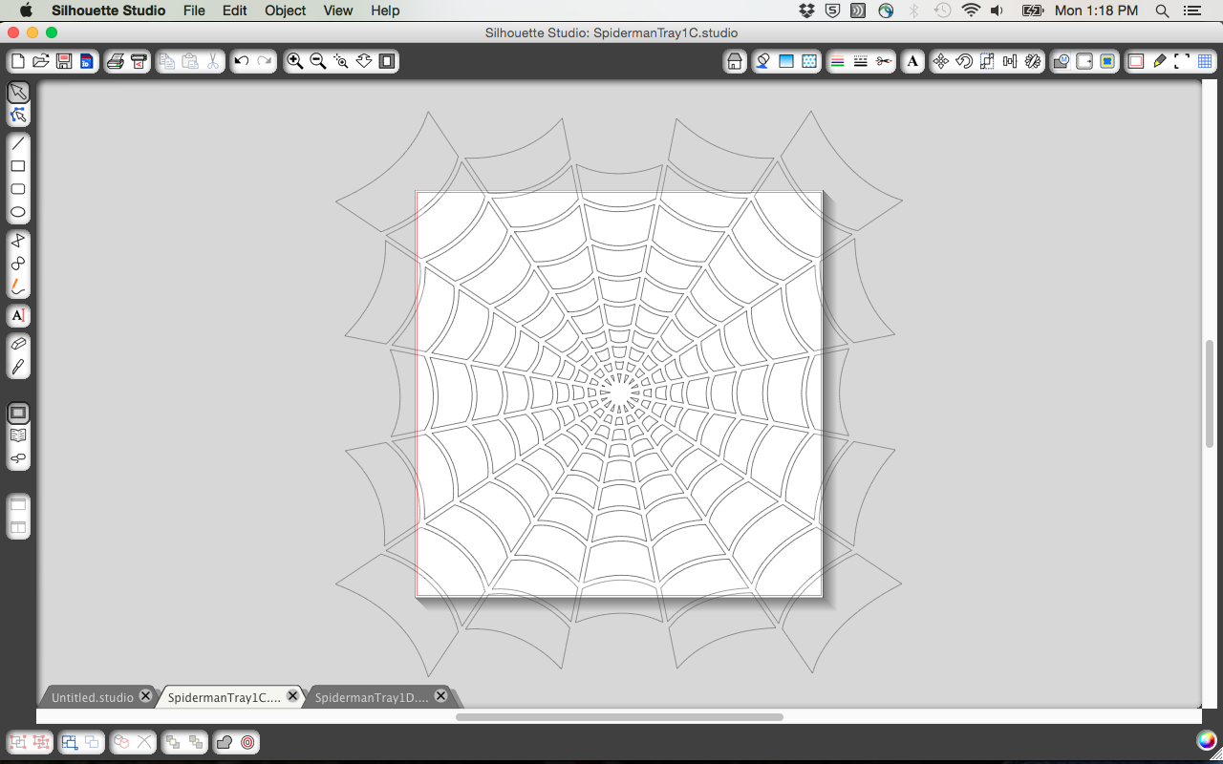Print the design with the printer icon
The image size is (1223, 764).
116,61
